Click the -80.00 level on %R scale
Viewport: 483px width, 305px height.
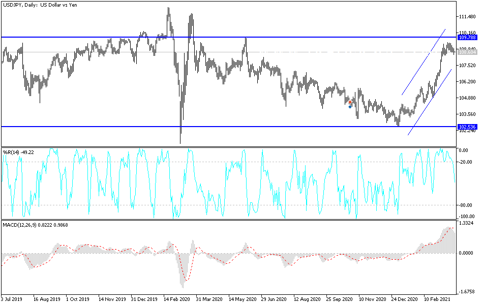(466, 205)
